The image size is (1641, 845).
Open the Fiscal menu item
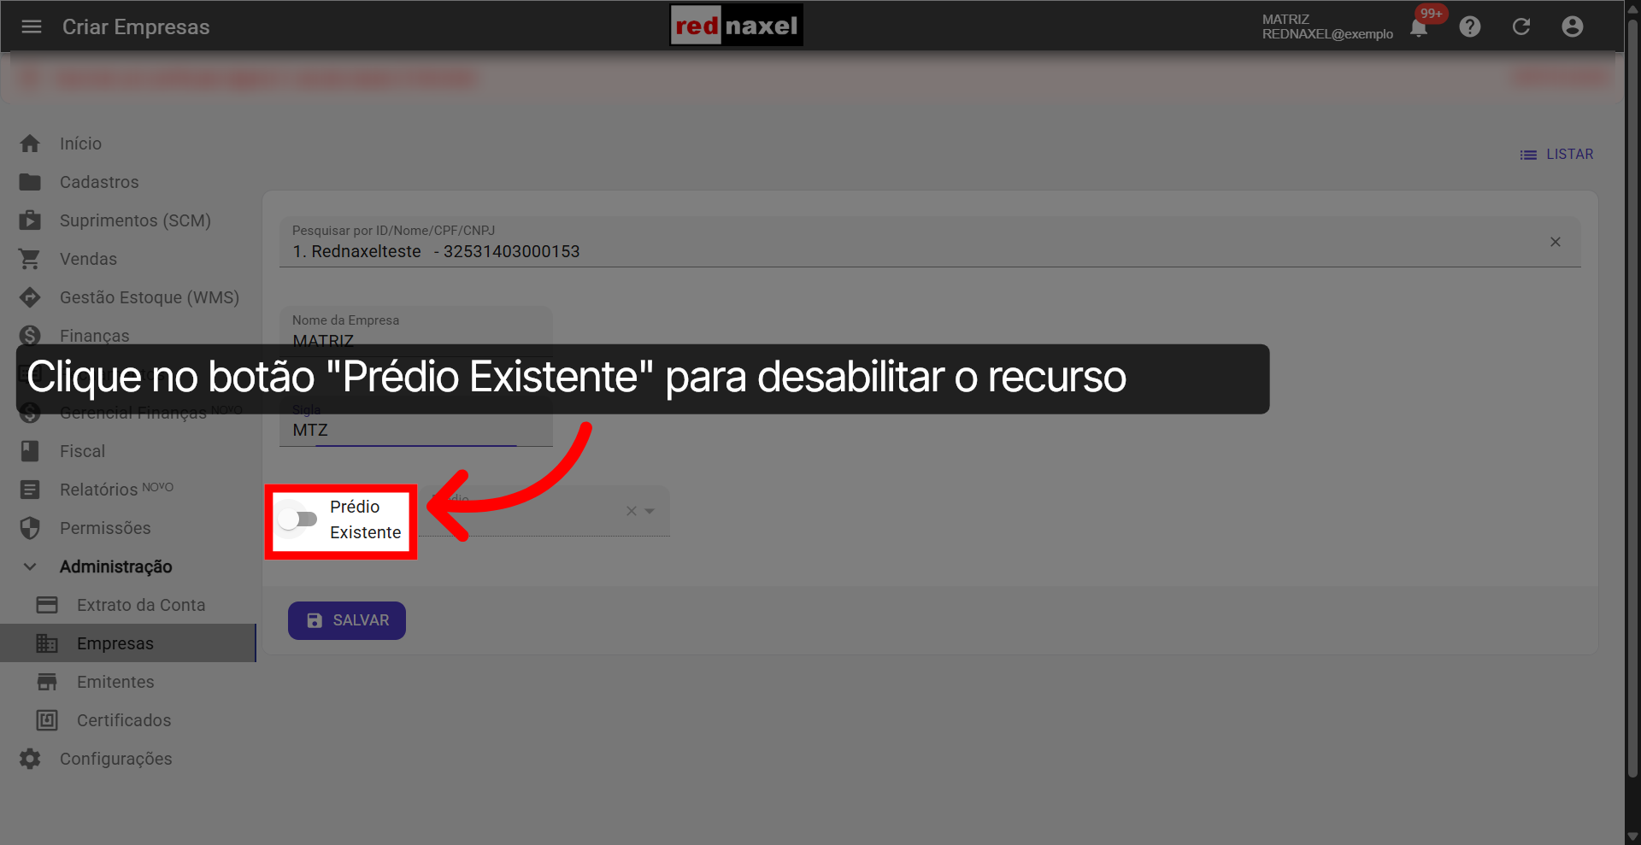click(x=82, y=451)
